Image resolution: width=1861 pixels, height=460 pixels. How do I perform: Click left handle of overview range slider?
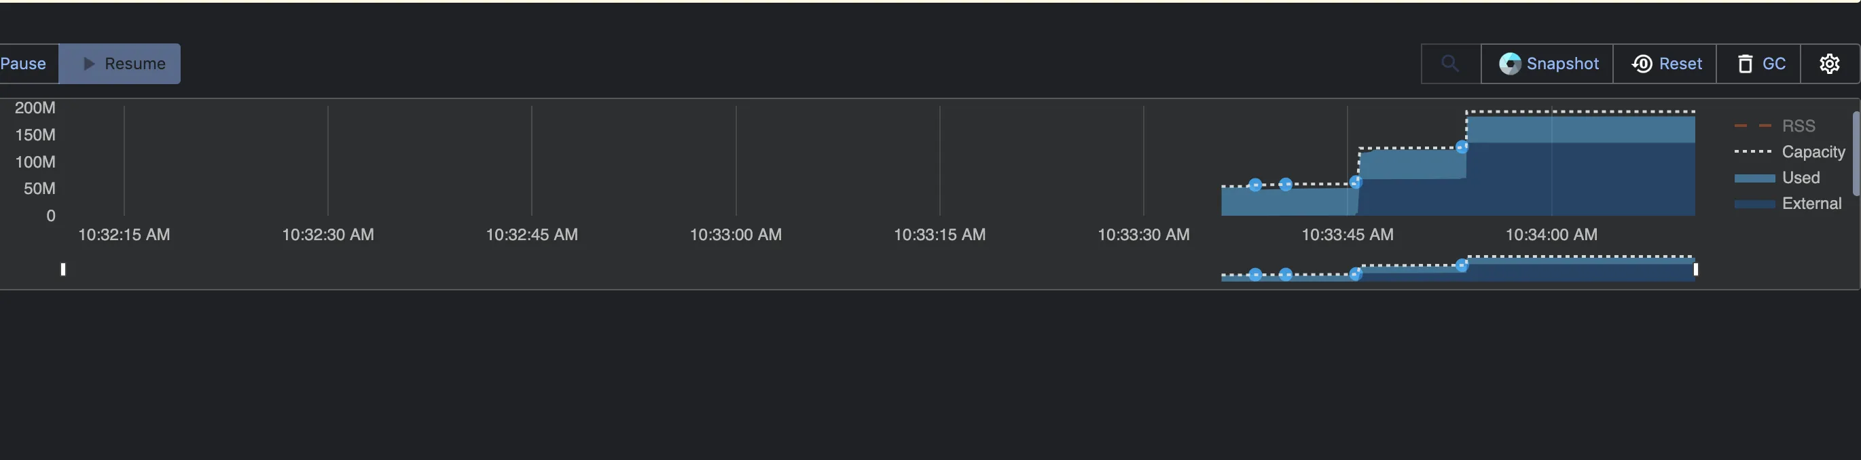[x=63, y=269]
